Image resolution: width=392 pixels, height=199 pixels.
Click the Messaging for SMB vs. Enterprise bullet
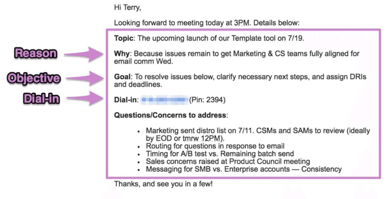(x=244, y=169)
